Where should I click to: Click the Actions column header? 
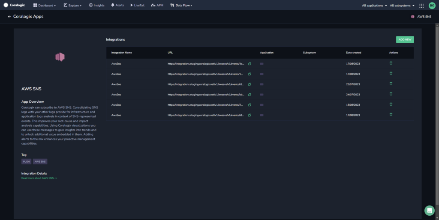[x=394, y=53]
